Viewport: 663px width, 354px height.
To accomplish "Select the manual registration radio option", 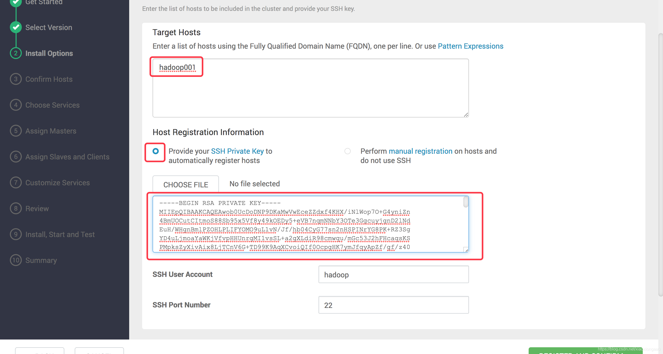I will (348, 151).
